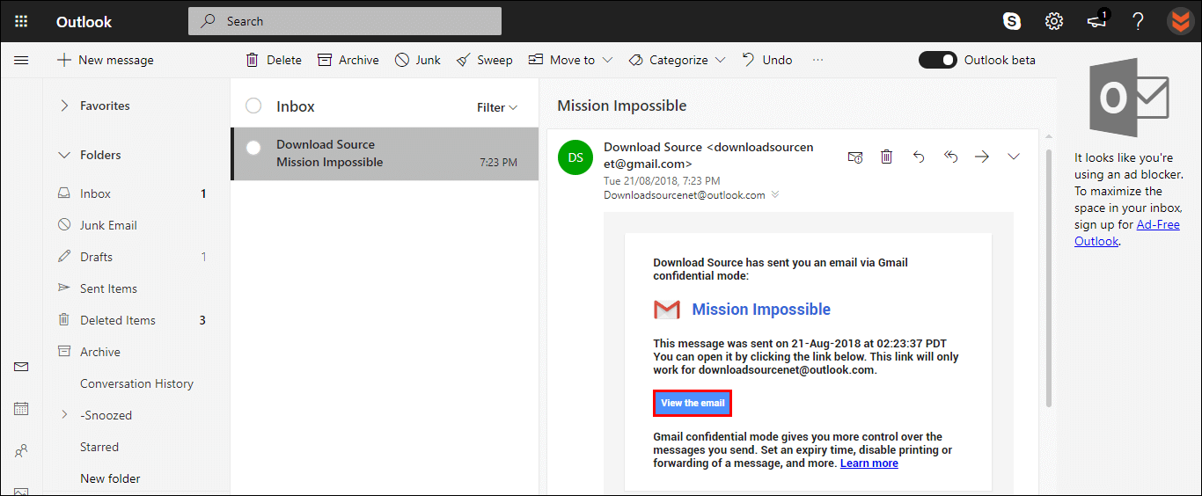The image size is (1202, 496).
Task: Click the DS sender avatar
Action: 575,157
